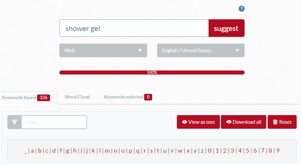Jump to keywords starting with x
The width and height of the screenshot is (301, 165).
point(188,151)
